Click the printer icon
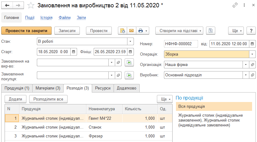The height and width of the screenshot is (142, 257). pos(140,31)
